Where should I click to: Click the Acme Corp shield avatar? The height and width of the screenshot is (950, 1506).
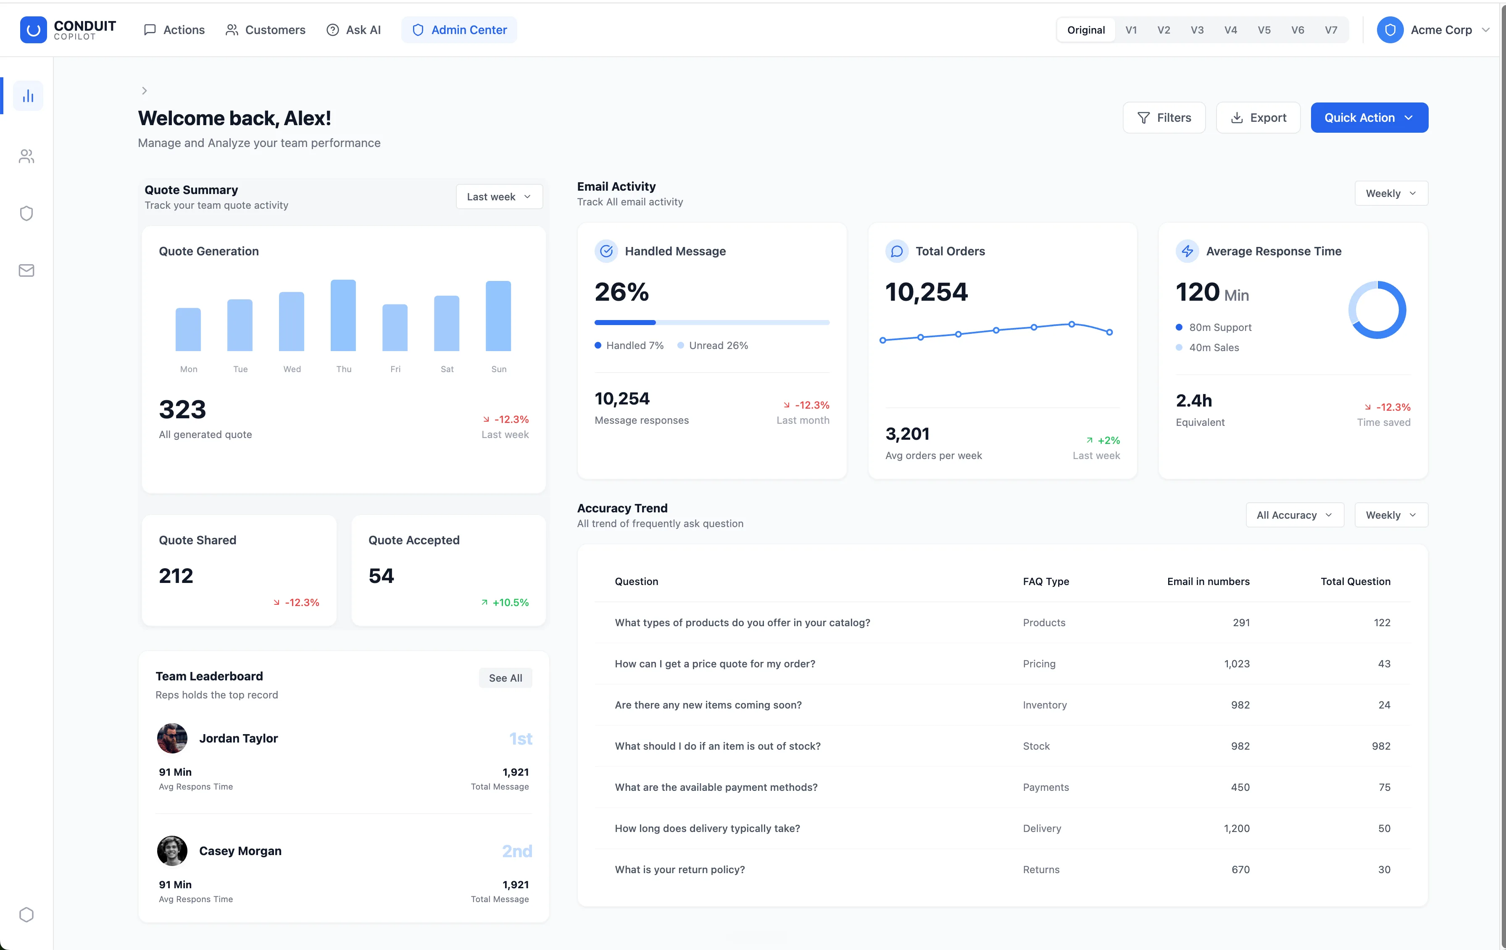coord(1390,29)
